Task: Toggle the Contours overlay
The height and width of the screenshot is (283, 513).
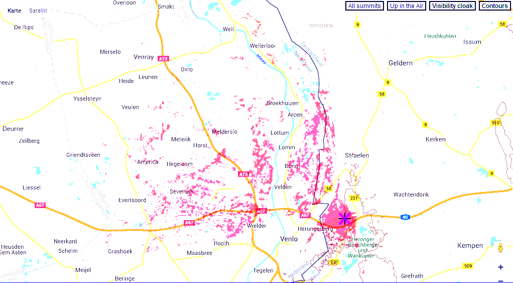Action: click(494, 6)
